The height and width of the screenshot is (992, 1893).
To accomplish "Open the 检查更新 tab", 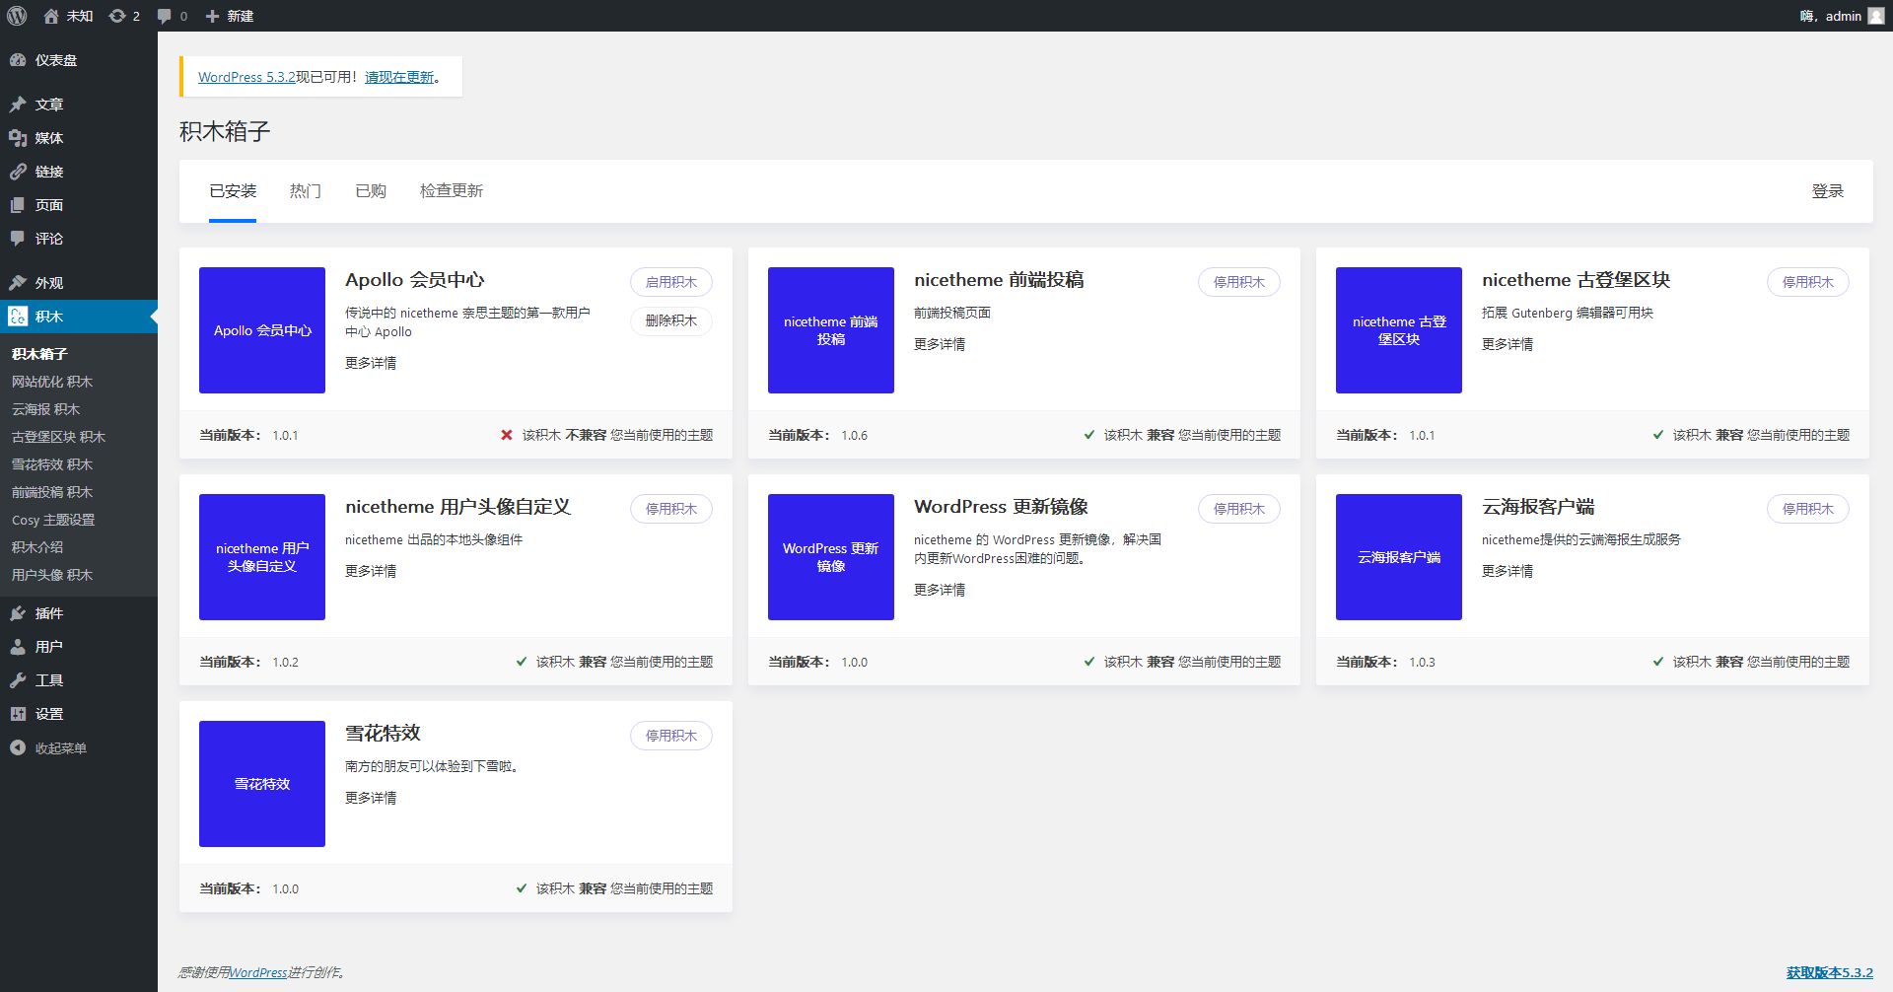I will pos(451,190).
